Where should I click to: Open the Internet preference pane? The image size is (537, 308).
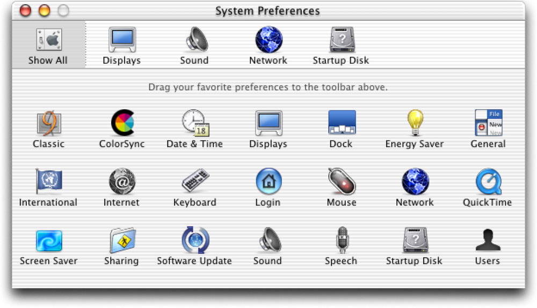(x=122, y=188)
